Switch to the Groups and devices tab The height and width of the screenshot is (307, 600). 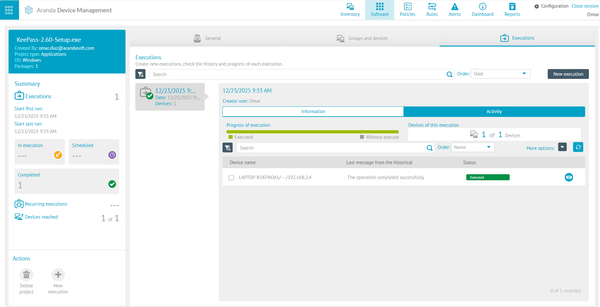tap(362, 38)
